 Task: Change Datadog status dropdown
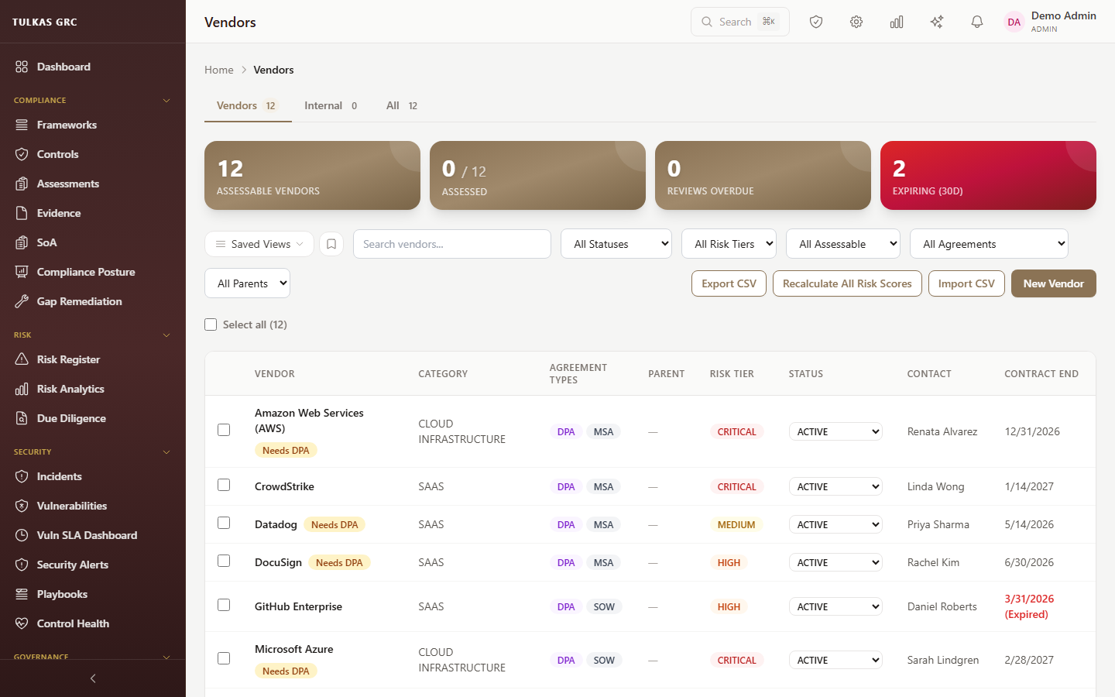click(x=835, y=524)
